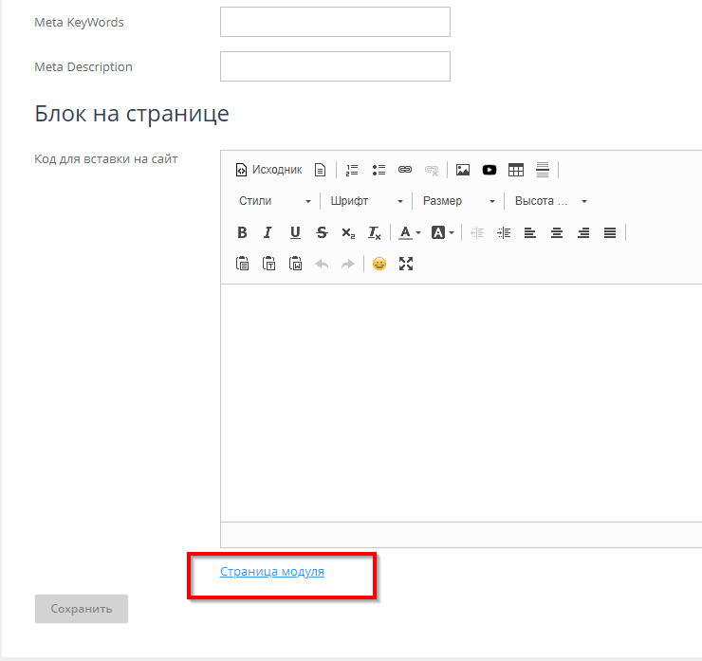Open the text color picker
The width and height of the screenshot is (702, 661).
click(x=410, y=232)
